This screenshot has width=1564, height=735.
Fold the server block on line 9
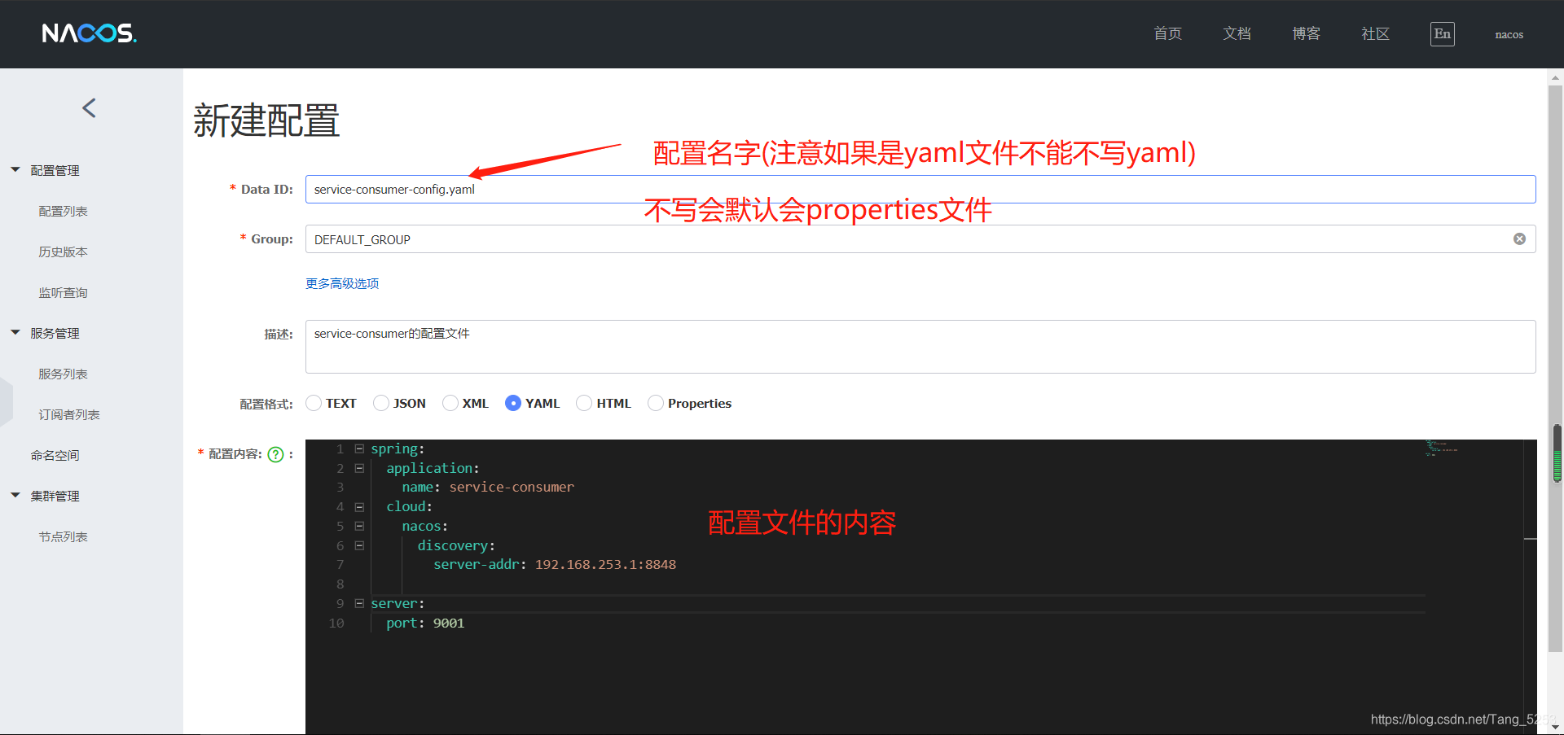[359, 603]
